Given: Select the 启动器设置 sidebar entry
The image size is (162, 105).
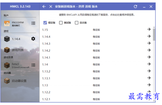Looking at the screenshot, I should coord(19,81).
